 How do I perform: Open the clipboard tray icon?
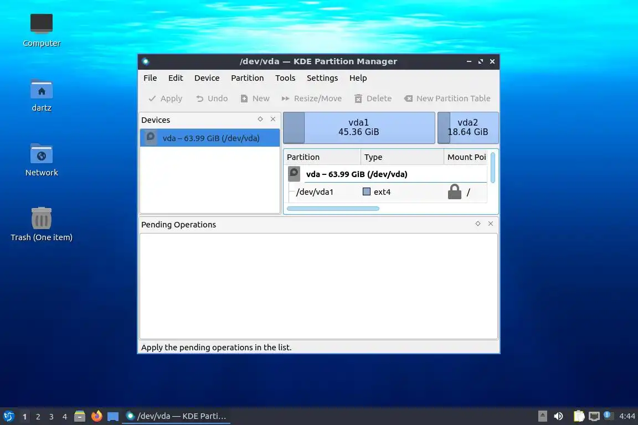pos(579,416)
